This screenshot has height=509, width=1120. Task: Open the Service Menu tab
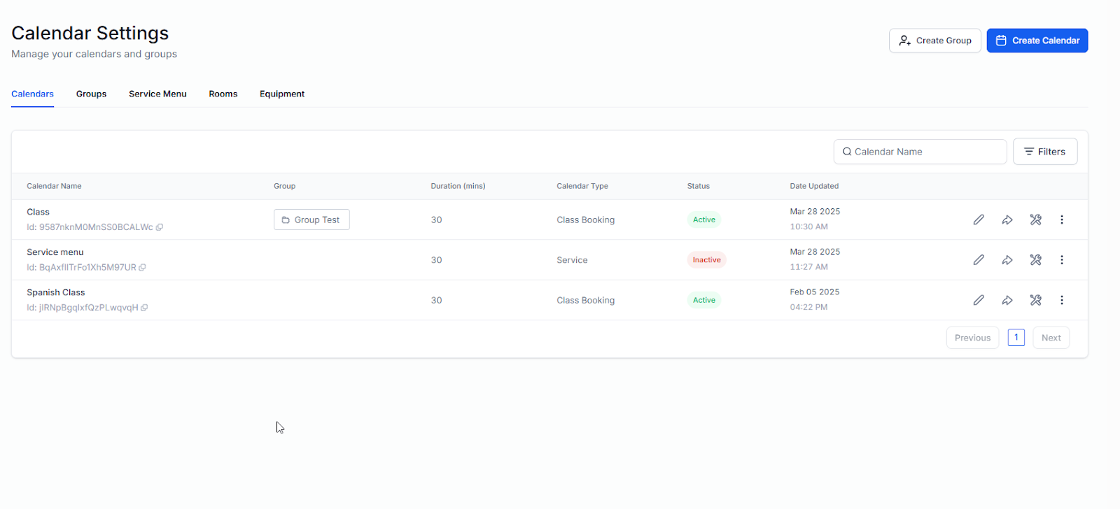(x=157, y=94)
